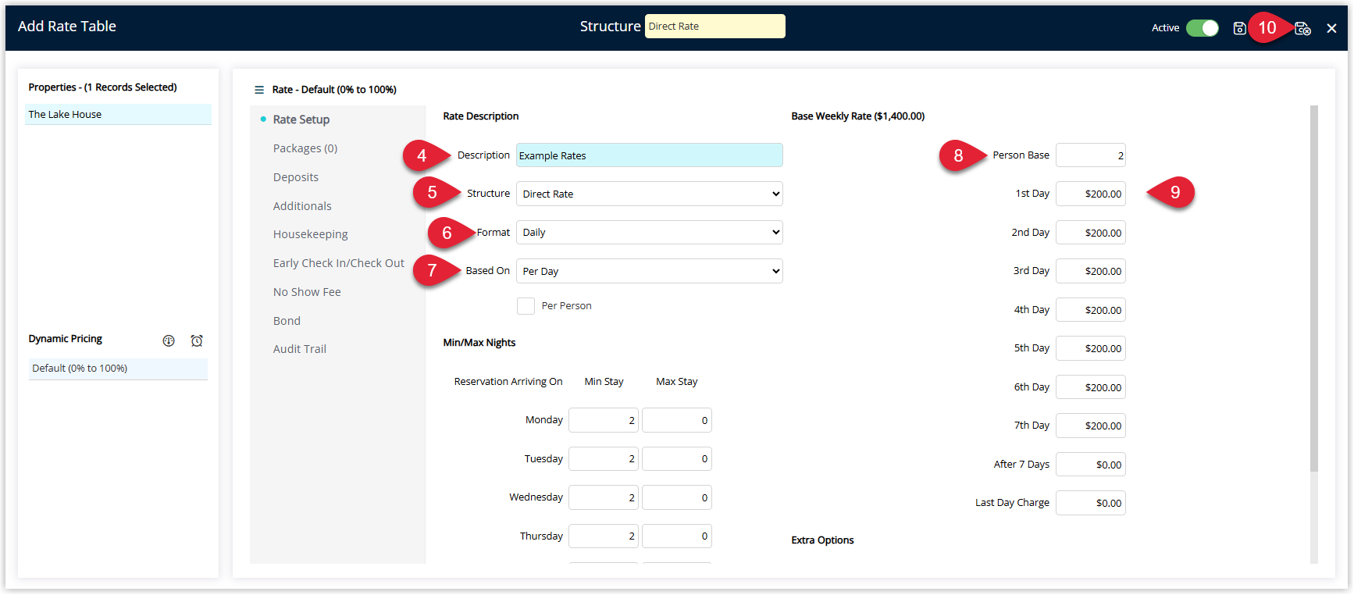This screenshot has height=595, width=1354.
Task: Close the Add Rate Table dialog
Action: point(1331,28)
